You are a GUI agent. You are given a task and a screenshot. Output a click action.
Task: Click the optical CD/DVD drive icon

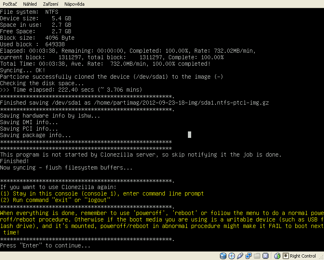click(231, 256)
